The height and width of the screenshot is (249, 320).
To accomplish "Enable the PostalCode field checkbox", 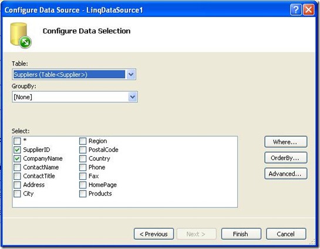I will pyautogui.click(x=83, y=150).
